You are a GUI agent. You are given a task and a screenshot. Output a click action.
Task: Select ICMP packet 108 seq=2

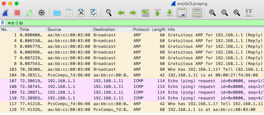pos(132,87)
